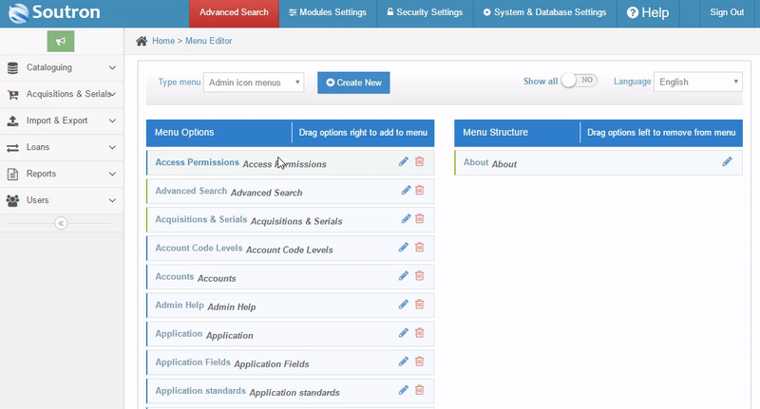Click the Home icon in breadcrumb
Screen dimensions: 760x409
(x=142, y=41)
